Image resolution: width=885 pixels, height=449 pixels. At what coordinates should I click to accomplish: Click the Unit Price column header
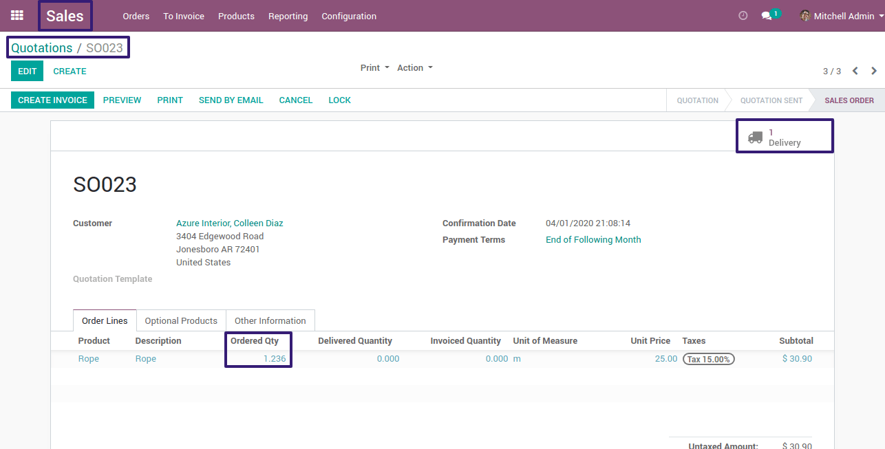coord(650,341)
